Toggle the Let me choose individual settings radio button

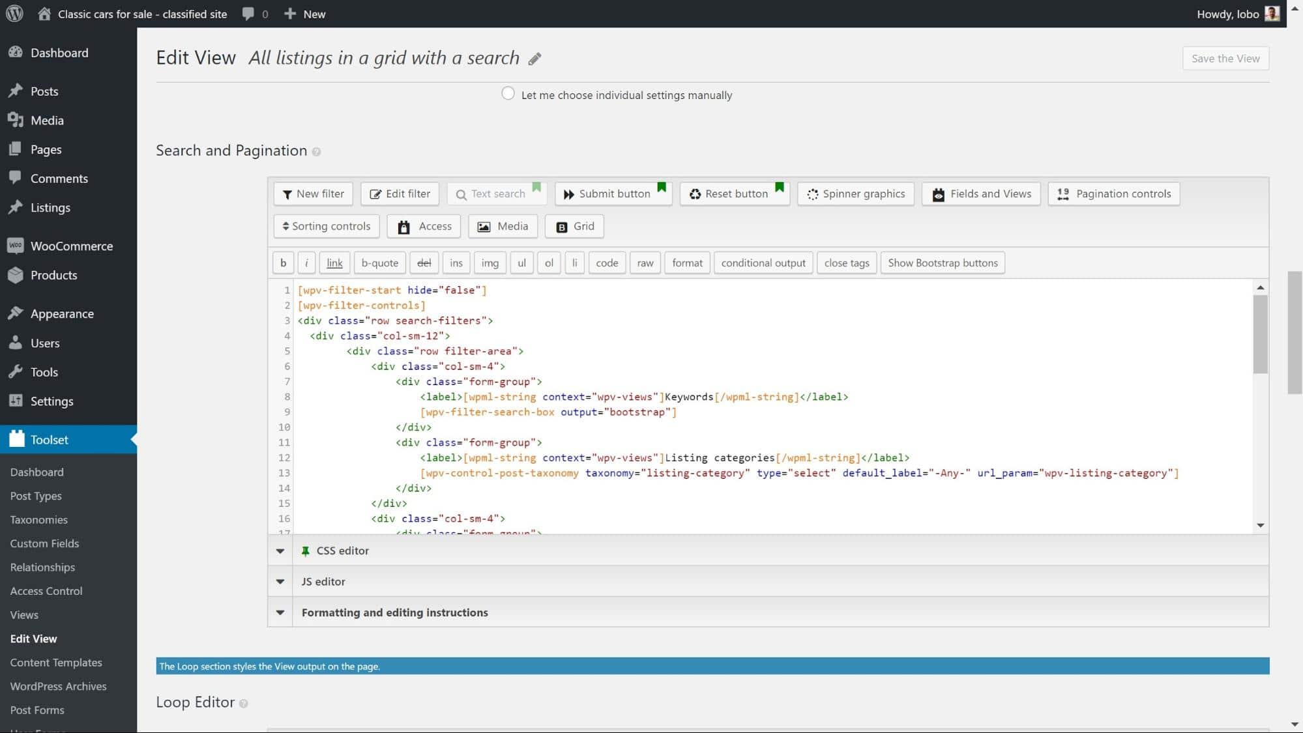[508, 94]
